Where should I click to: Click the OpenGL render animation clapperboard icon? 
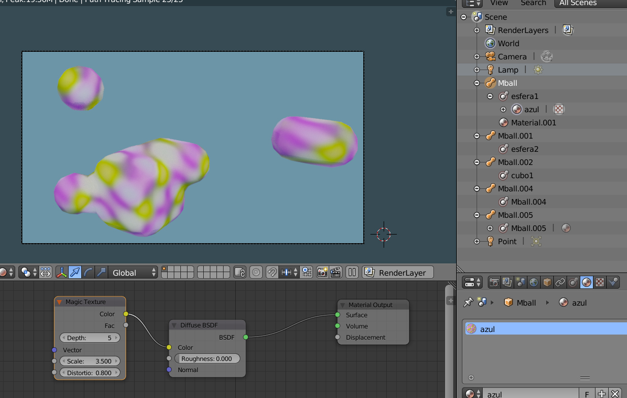click(335, 273)
